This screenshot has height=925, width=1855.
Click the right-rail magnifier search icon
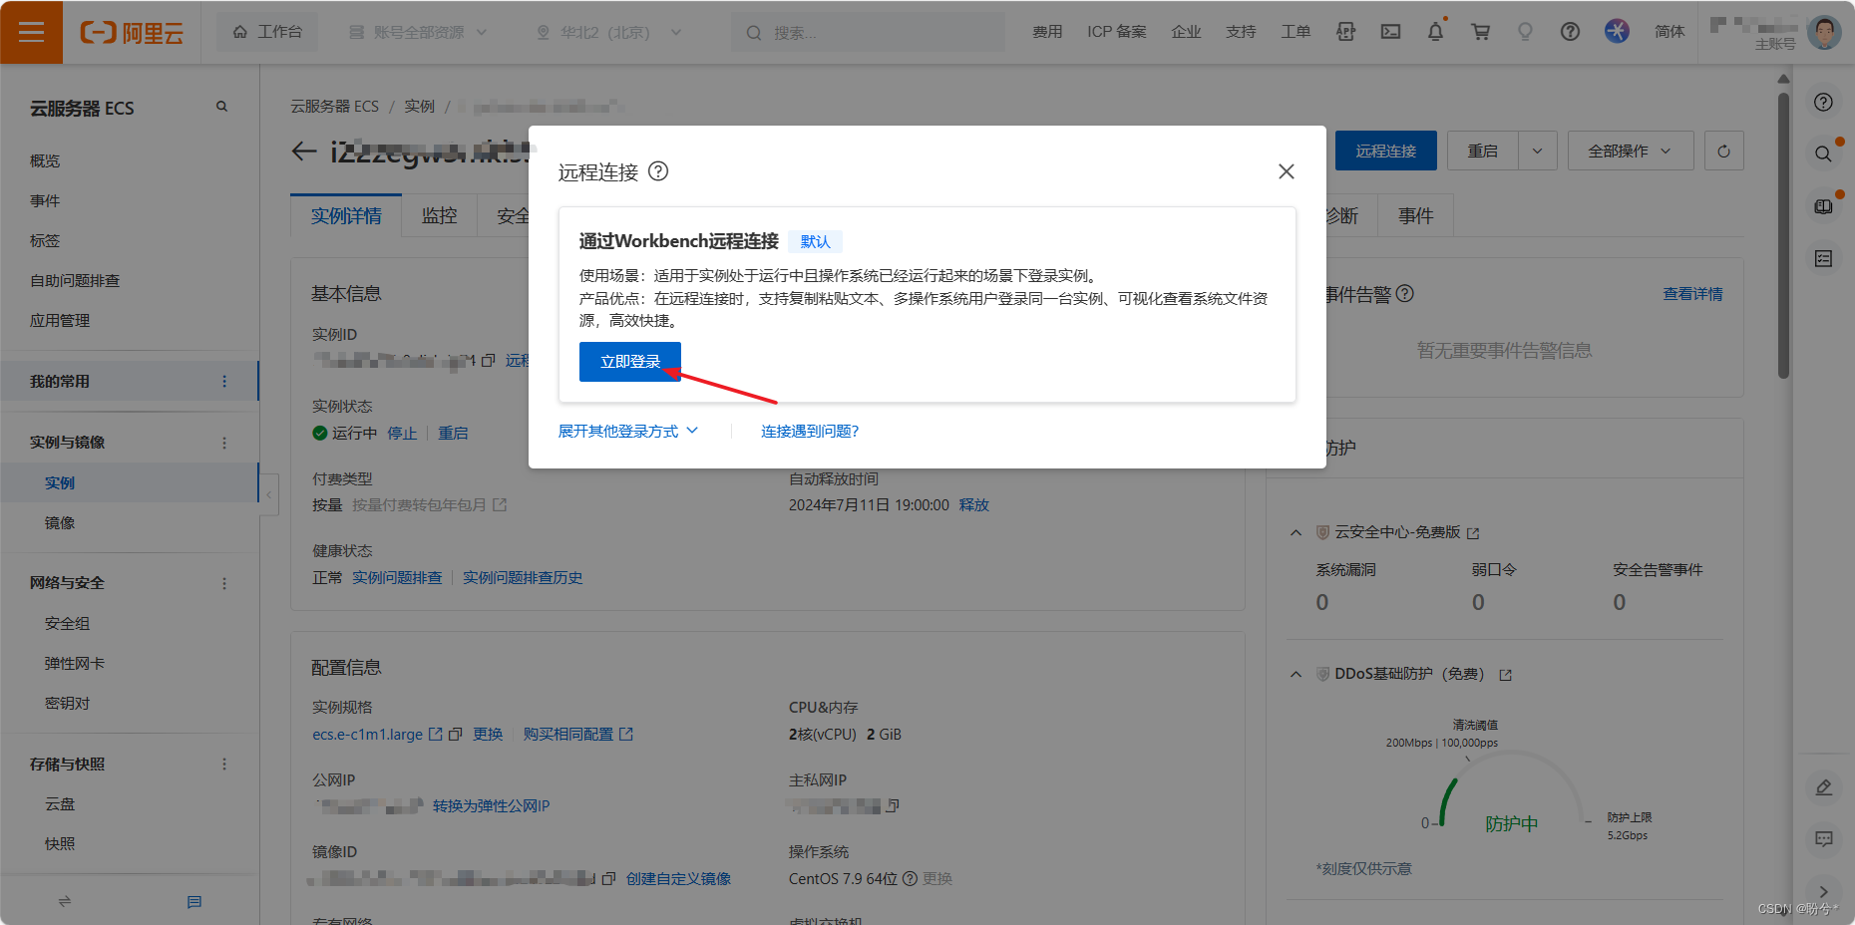[x=1823, y=154]
